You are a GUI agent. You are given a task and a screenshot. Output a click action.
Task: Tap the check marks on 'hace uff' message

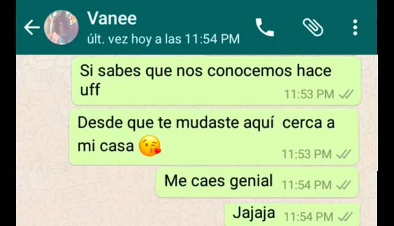(x=346, y=95)
